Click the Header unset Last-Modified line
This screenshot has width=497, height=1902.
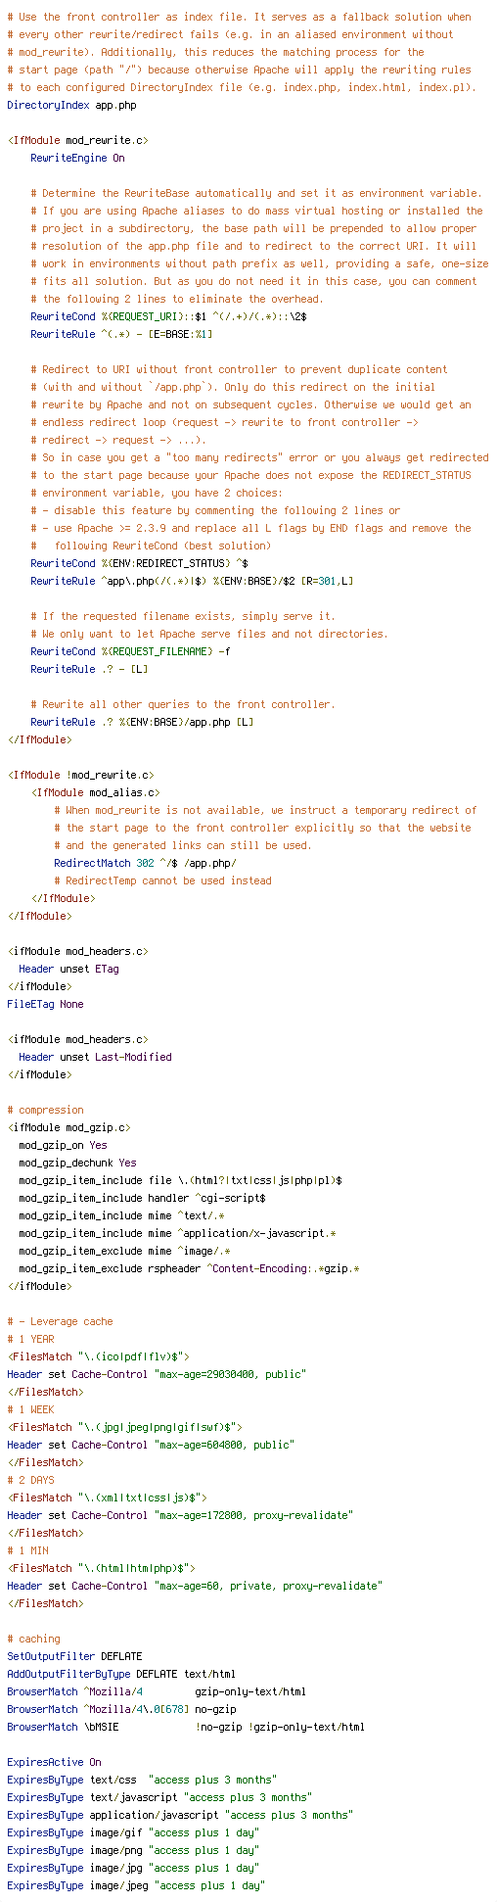[x=95, y=1057]
